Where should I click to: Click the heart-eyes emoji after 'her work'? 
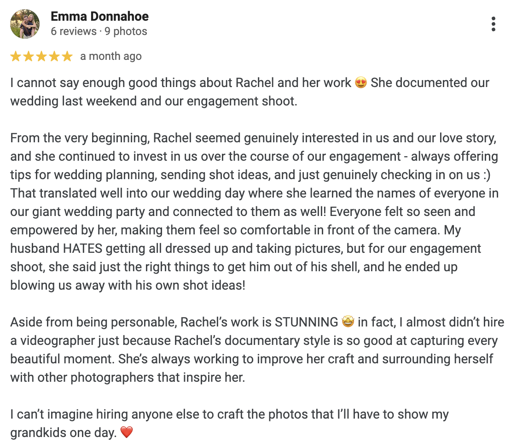click(361, 83)
